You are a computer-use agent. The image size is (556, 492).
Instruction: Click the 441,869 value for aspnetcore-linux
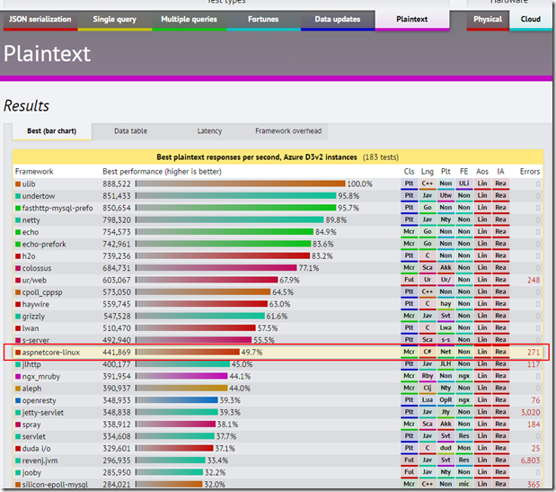pos(117,353)
